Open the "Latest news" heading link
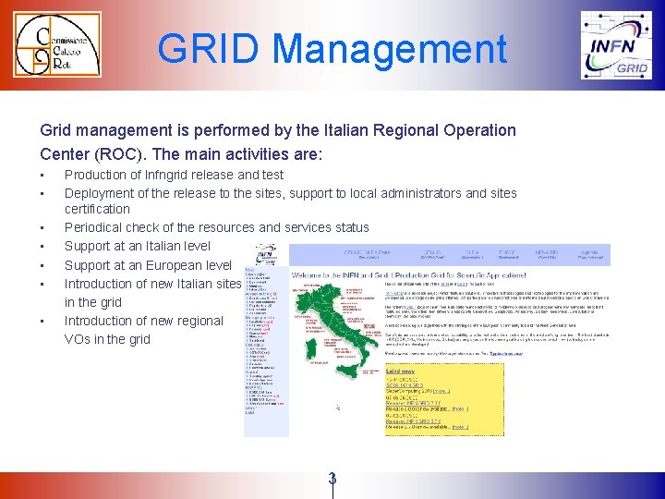 click(400, 371)
